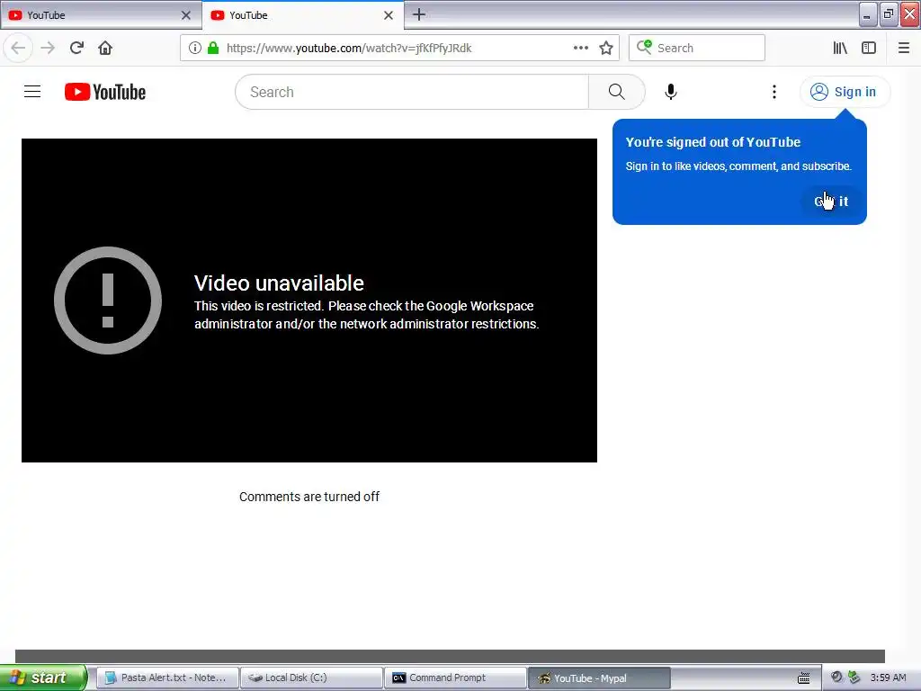
Task: Switch to the first YouTube tab
Action: pyautogui.click(x=101, y=15)
